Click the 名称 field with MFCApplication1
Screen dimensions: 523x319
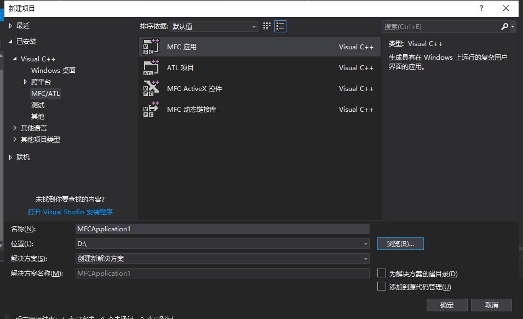[222, 229]
